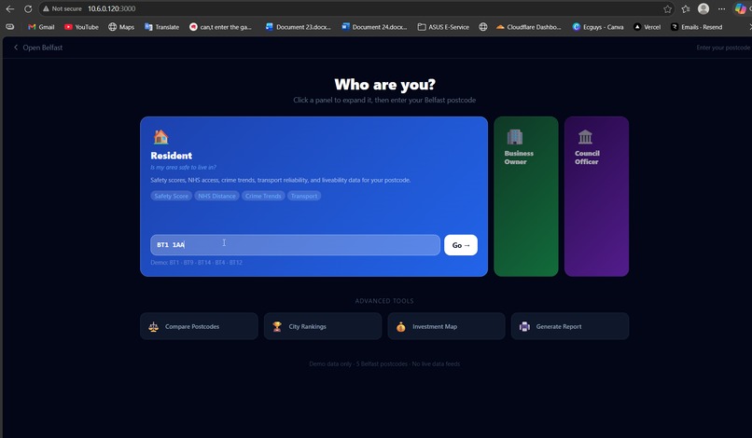Viewport: 752px width, 438px height.
Task: Click the Not secure warning indicator
Action: (x=62, y=8)
